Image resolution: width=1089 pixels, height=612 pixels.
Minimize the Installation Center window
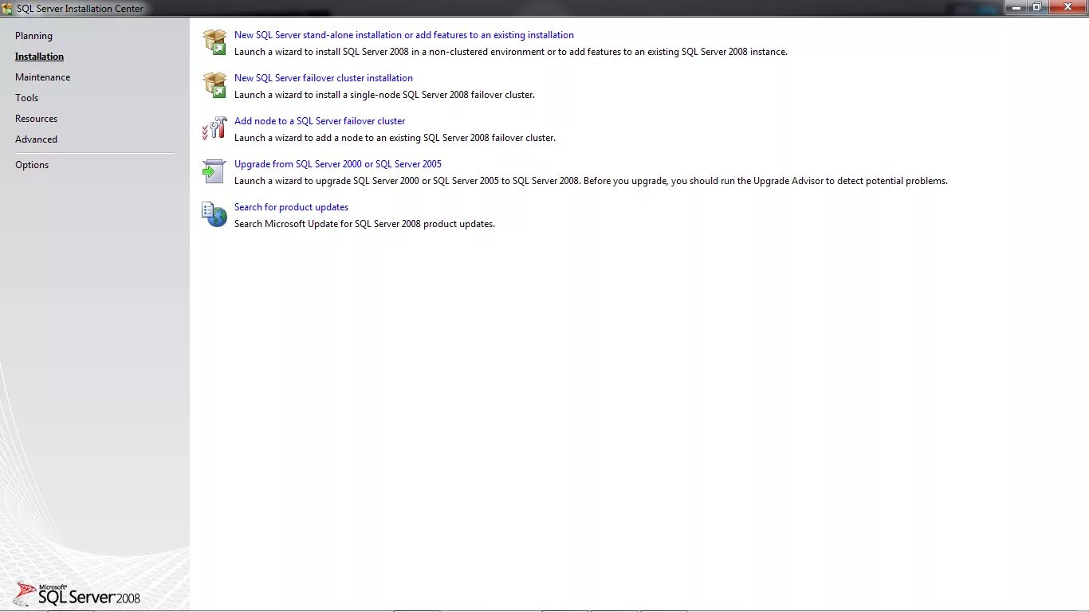tap(1016, 7)
